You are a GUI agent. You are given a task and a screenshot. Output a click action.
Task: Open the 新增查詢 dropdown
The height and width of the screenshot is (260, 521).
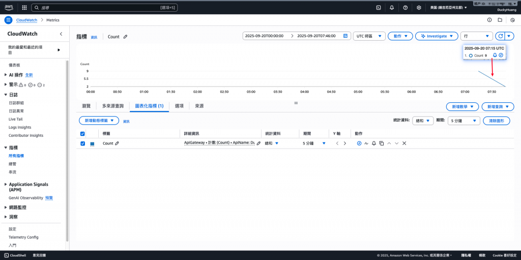(498, 106)
